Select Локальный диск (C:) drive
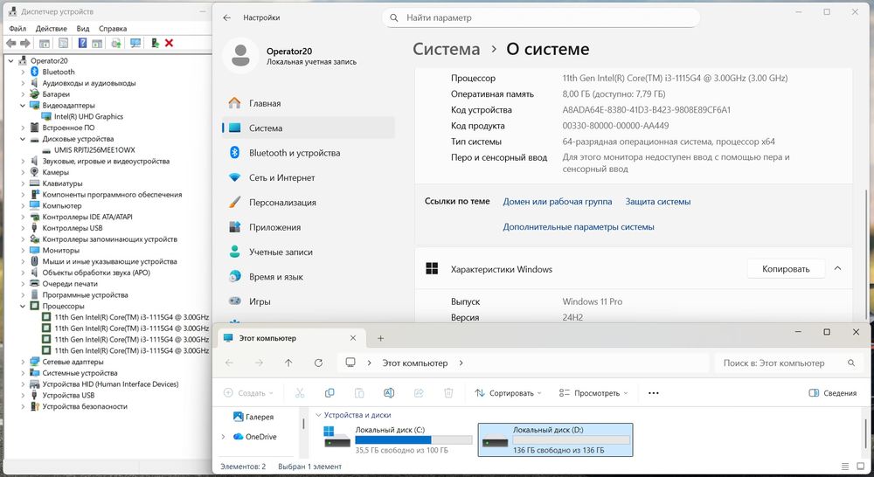Screen dimensions: 874x477 [x=398, y=439]
